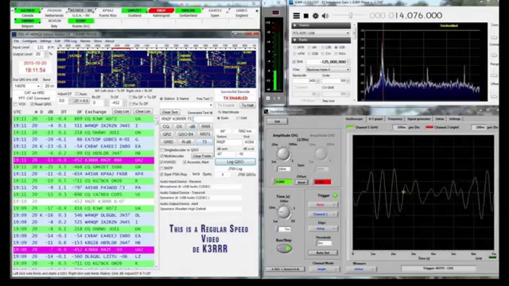Enable the VOX checkbox

(x=16, y=104)
